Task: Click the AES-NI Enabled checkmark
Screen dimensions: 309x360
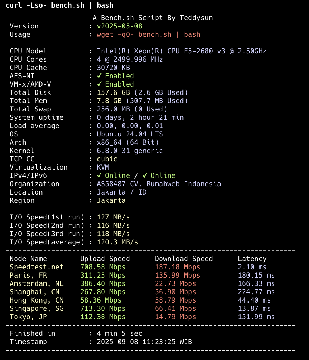Action: [x=99, y=76]
